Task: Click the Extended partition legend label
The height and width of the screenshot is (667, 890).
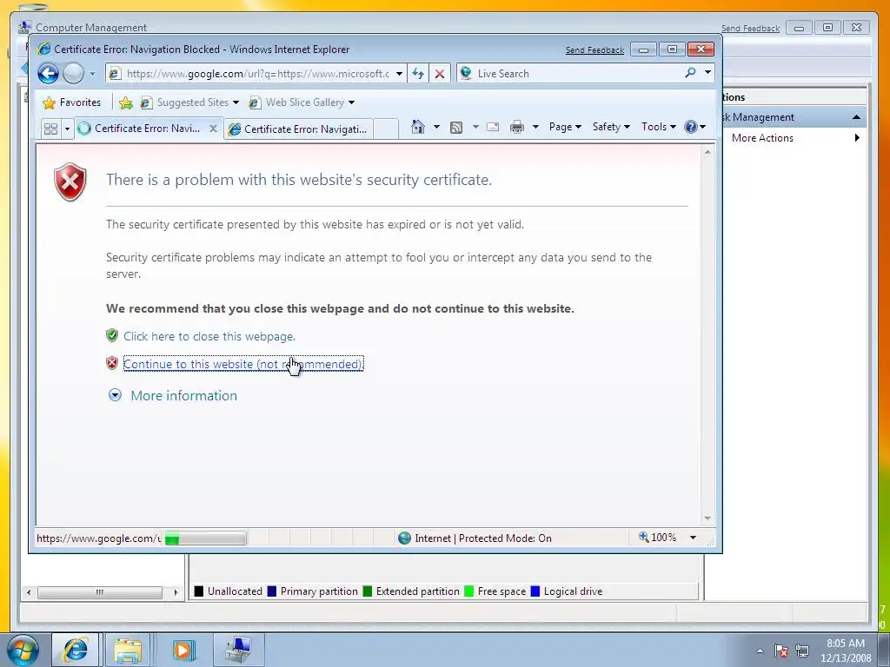Action: [x=418, y=591]
